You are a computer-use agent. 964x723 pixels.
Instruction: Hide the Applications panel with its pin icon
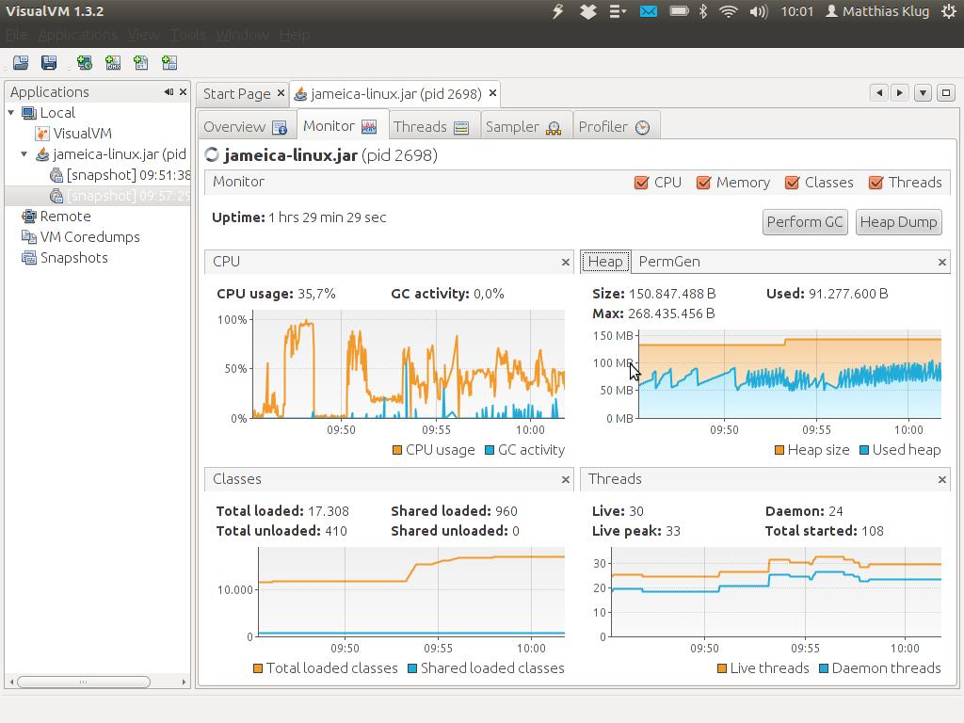coord(169,91)
